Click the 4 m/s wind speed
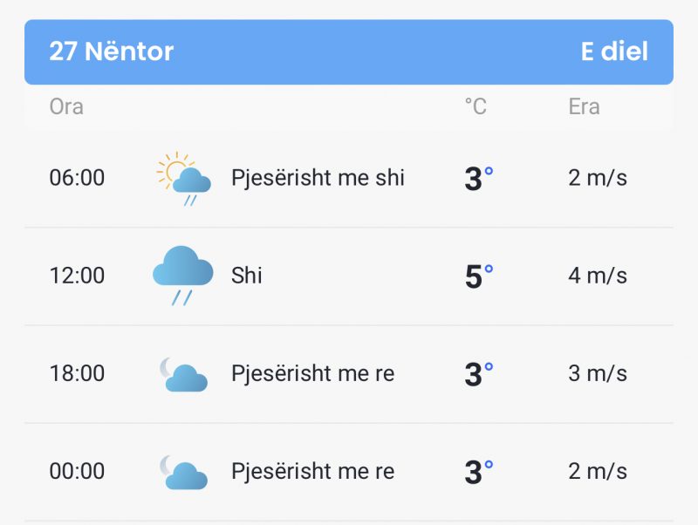698x525 pixels. point(598,276)
